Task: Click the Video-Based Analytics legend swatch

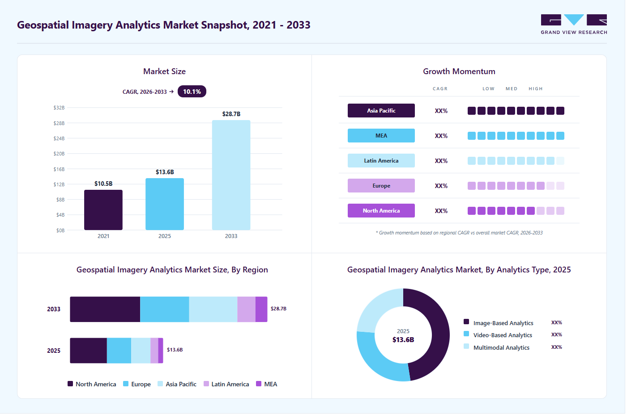Action: 466,334
